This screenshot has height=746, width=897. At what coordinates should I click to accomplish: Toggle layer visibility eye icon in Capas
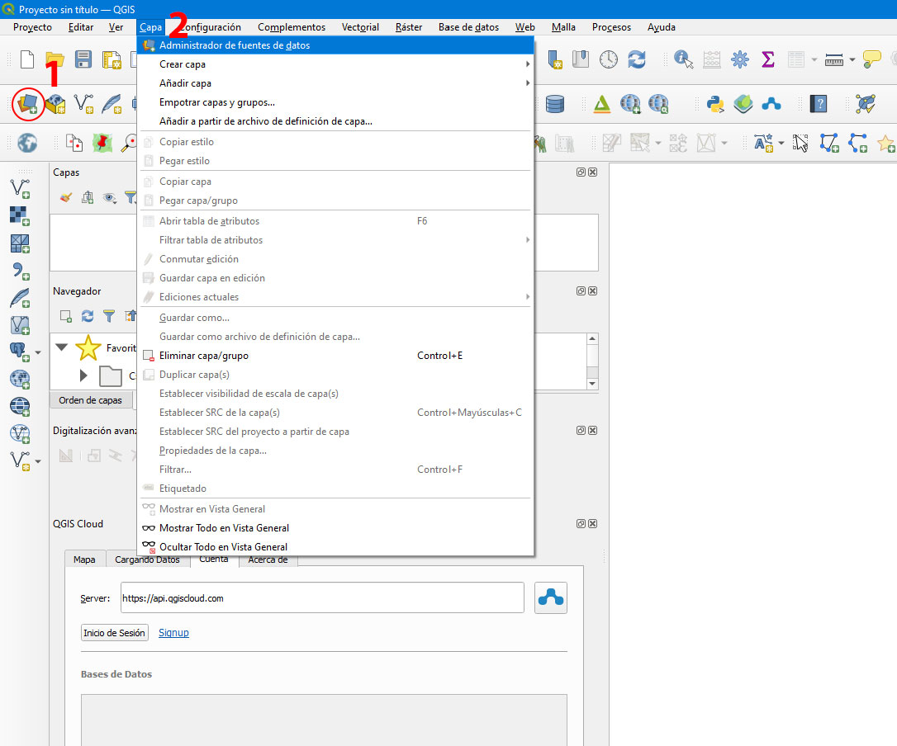(109, 198)
